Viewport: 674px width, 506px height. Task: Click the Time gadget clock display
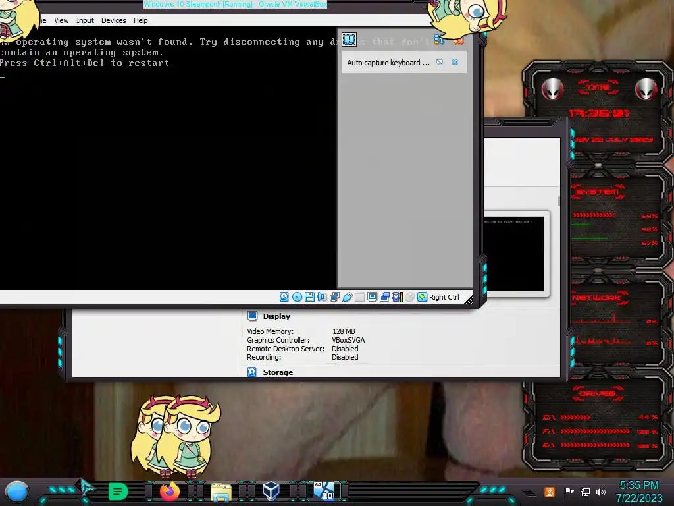[x=599, y=113]
